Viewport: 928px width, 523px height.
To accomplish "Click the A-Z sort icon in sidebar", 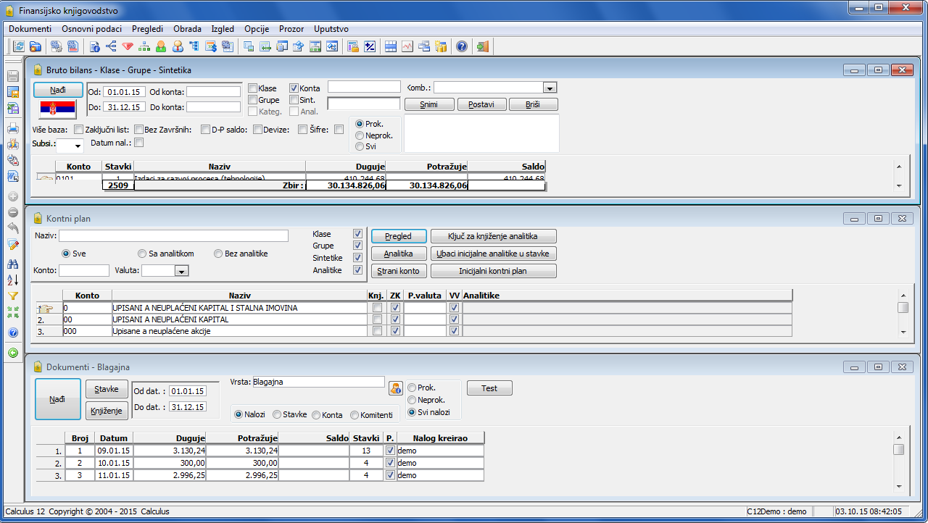I will pos(13,280).
